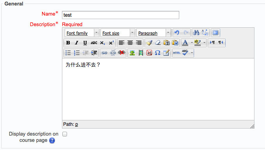Insert non-breaking space character
Screen dimensions: 265x150
pyautogui.click(x=149, y=53)
